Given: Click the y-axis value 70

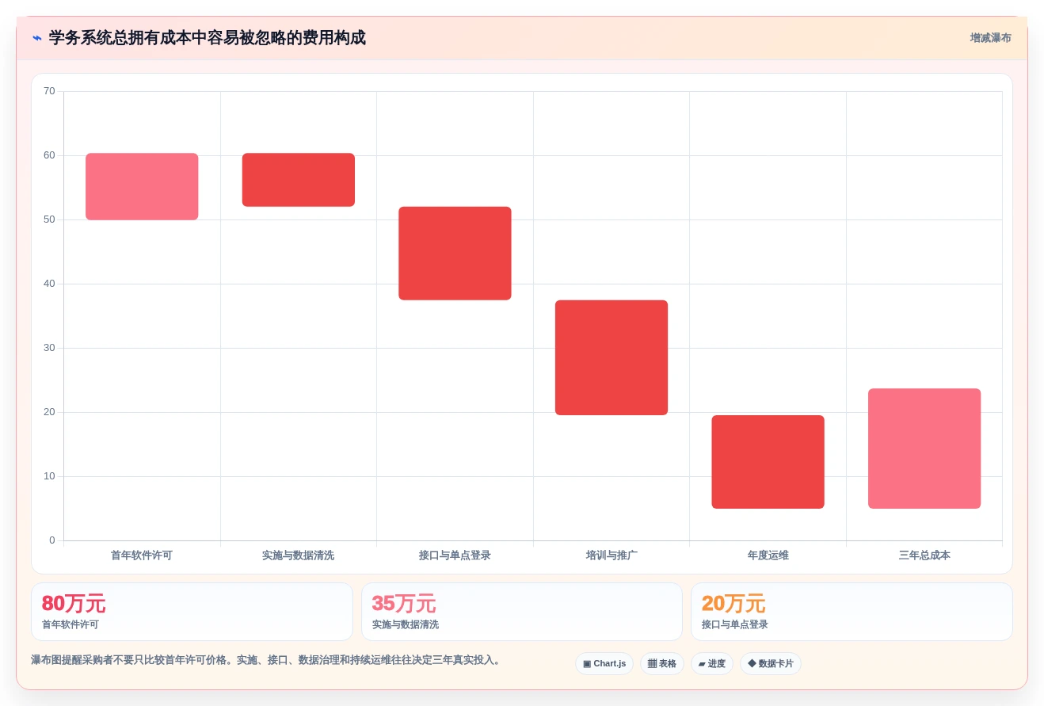Looking at the screenshot, I should [x=49, y=91].
